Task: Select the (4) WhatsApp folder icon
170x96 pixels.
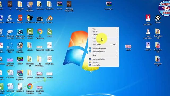Action: [x=40, y=61]
